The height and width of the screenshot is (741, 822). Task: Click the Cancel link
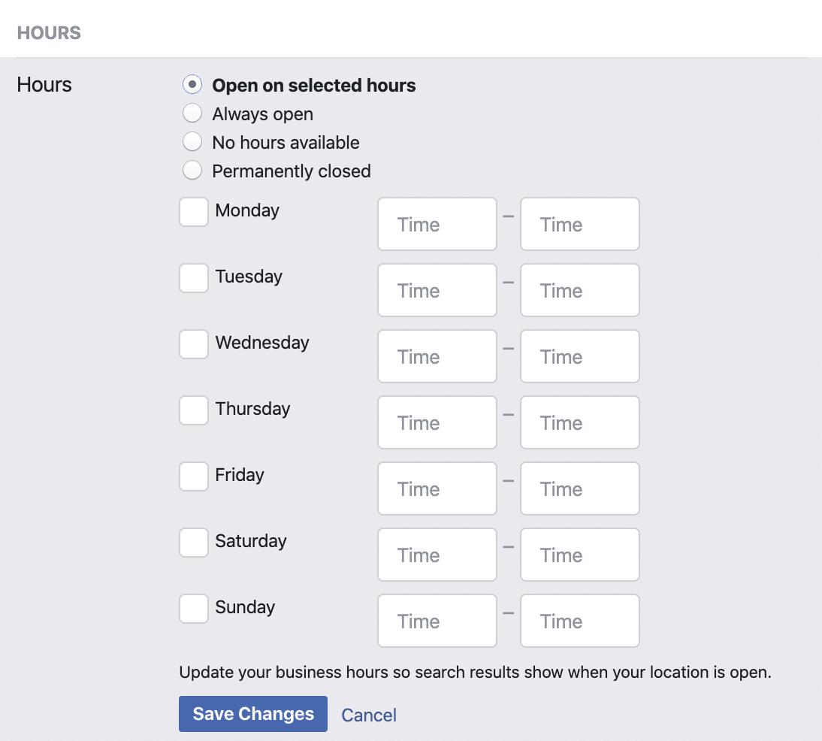coord(369,715)
